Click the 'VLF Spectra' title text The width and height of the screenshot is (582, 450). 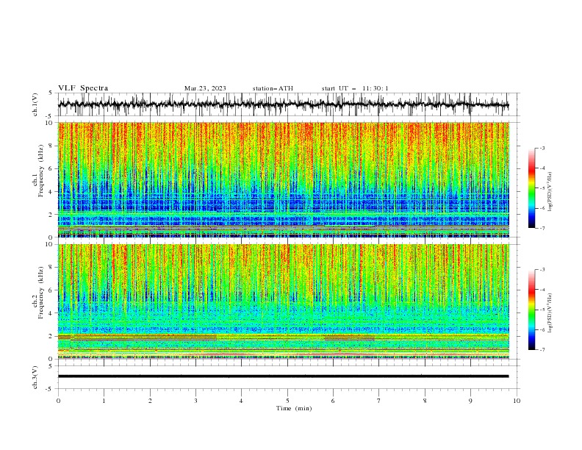tap(83, 88)
